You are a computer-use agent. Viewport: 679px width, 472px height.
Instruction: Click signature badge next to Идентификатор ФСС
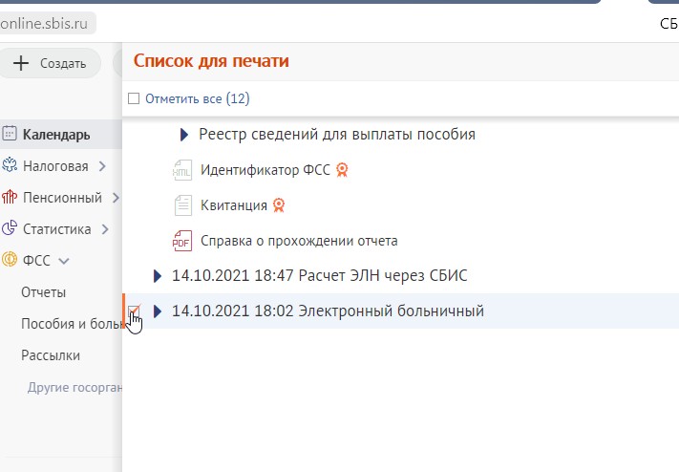tap(342, 170)
